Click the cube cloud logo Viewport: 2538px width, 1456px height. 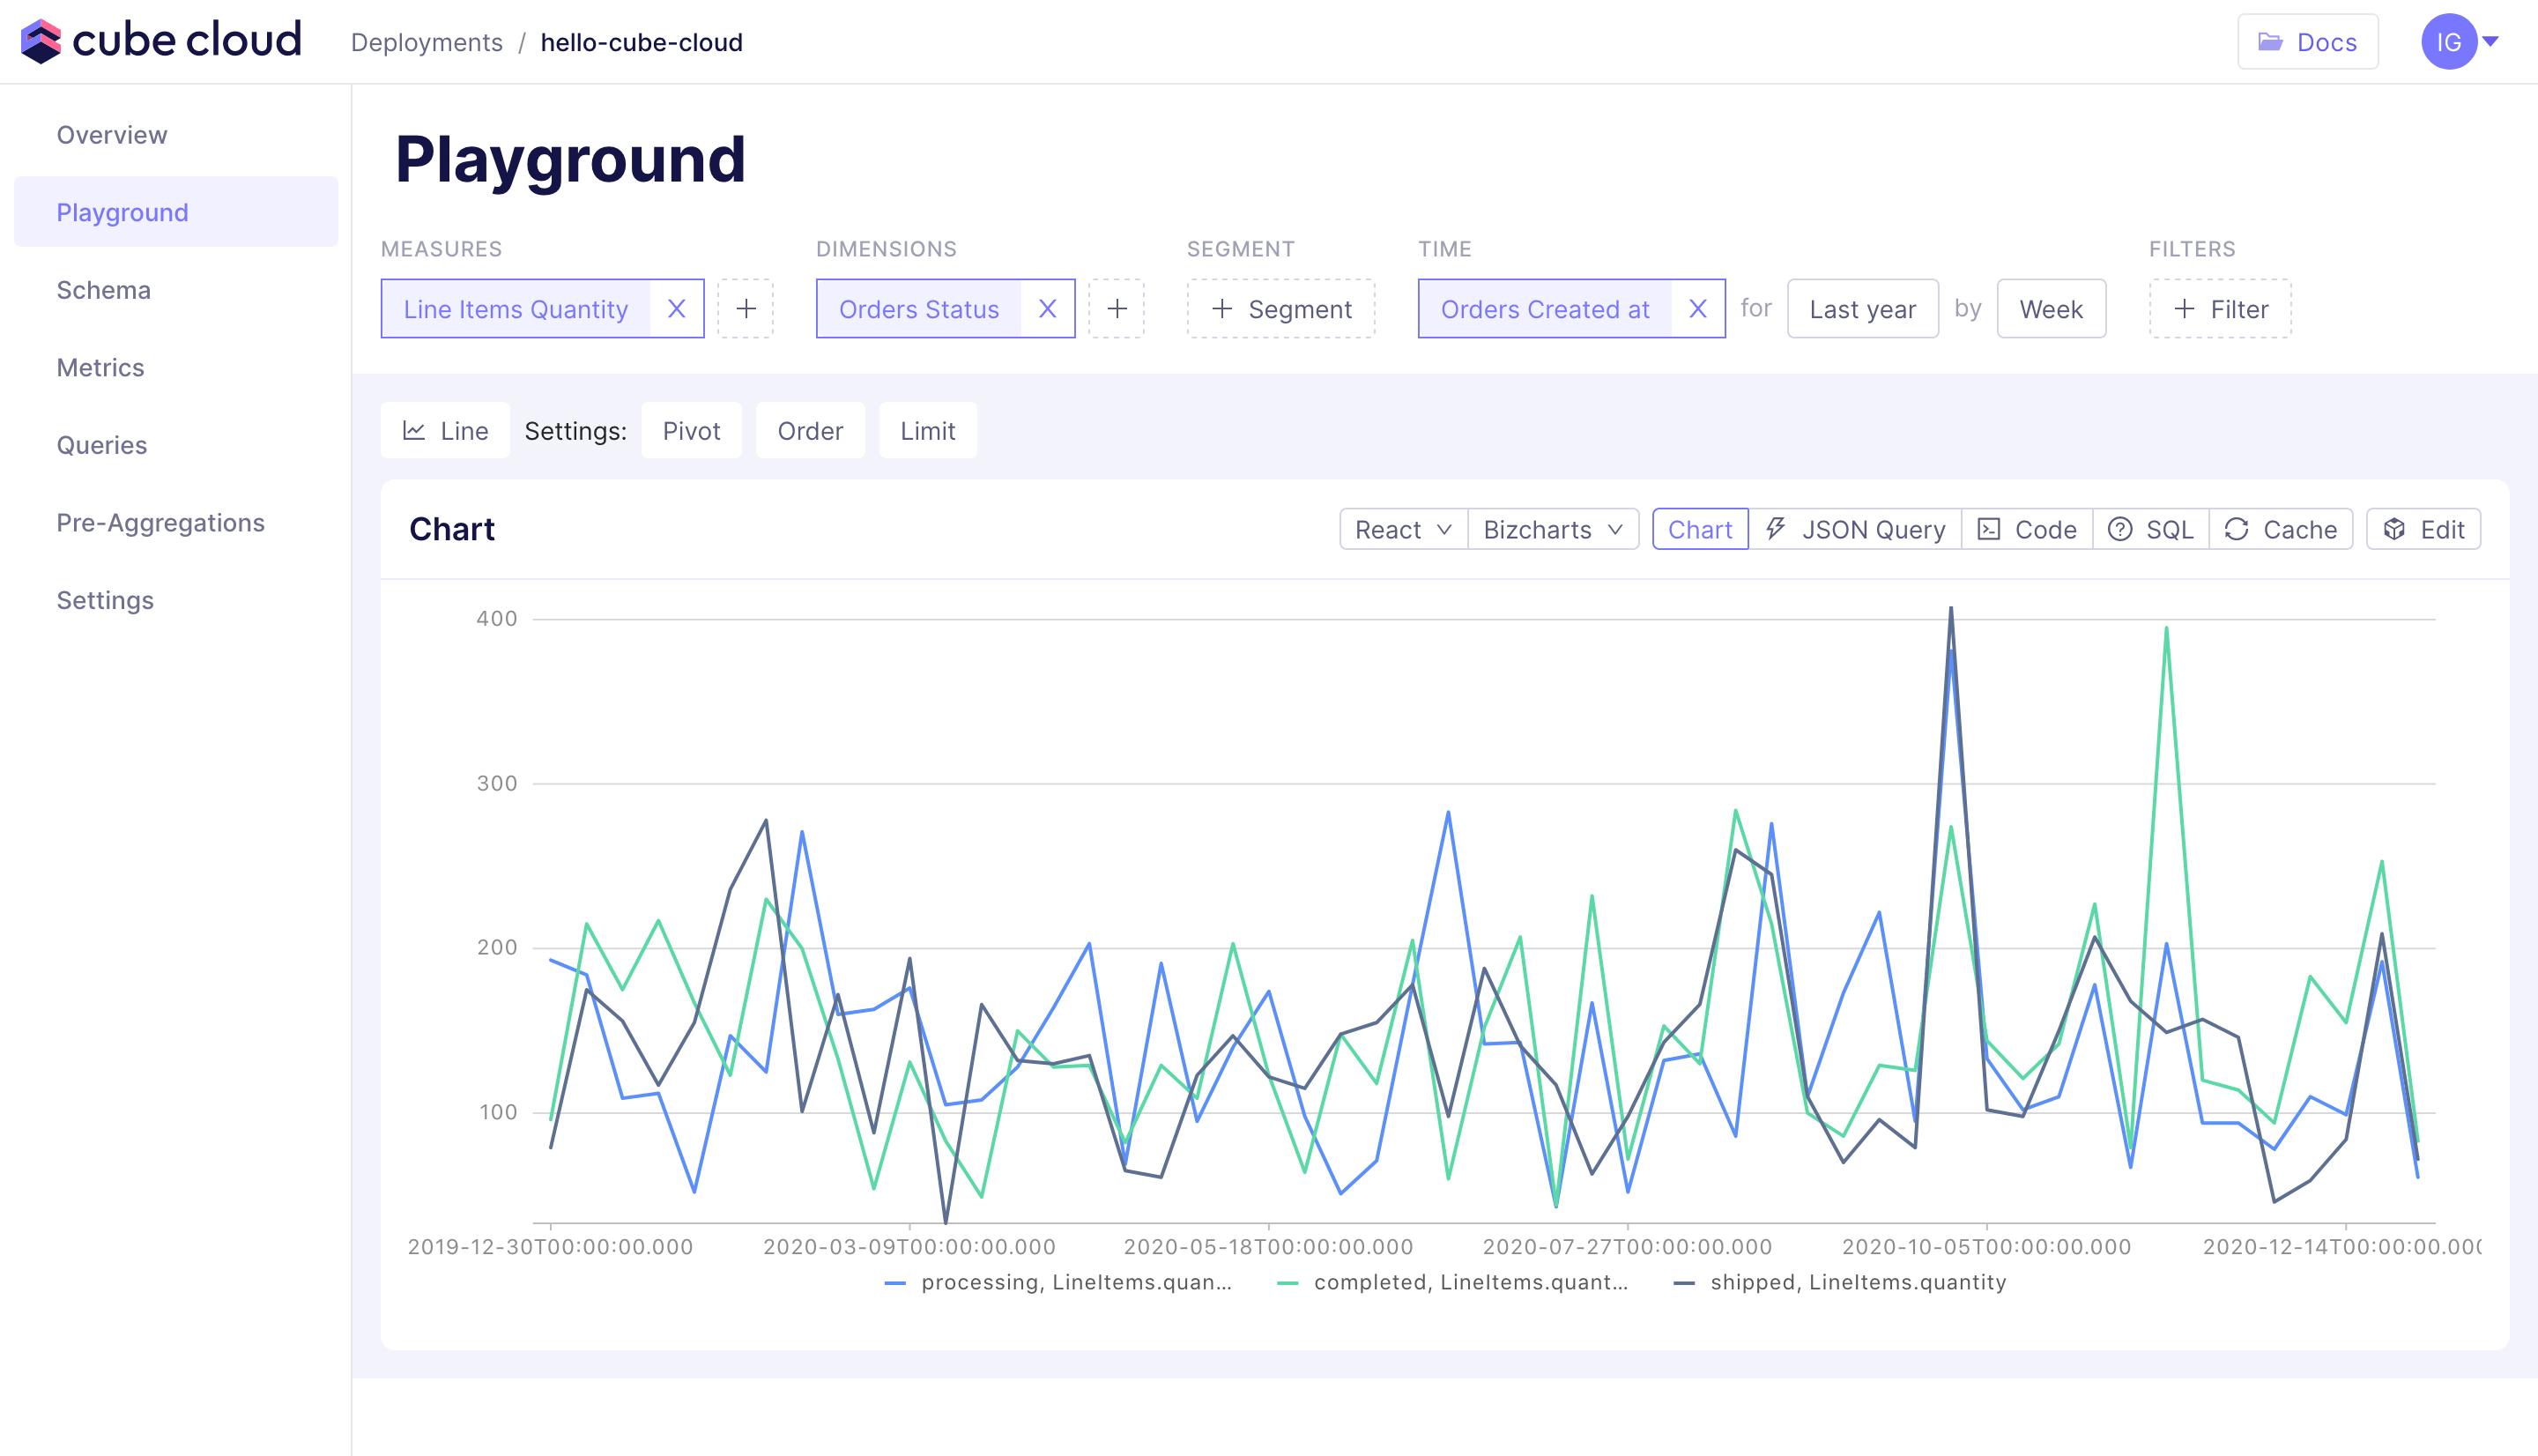pyautogui.click(x=162, y=41)
